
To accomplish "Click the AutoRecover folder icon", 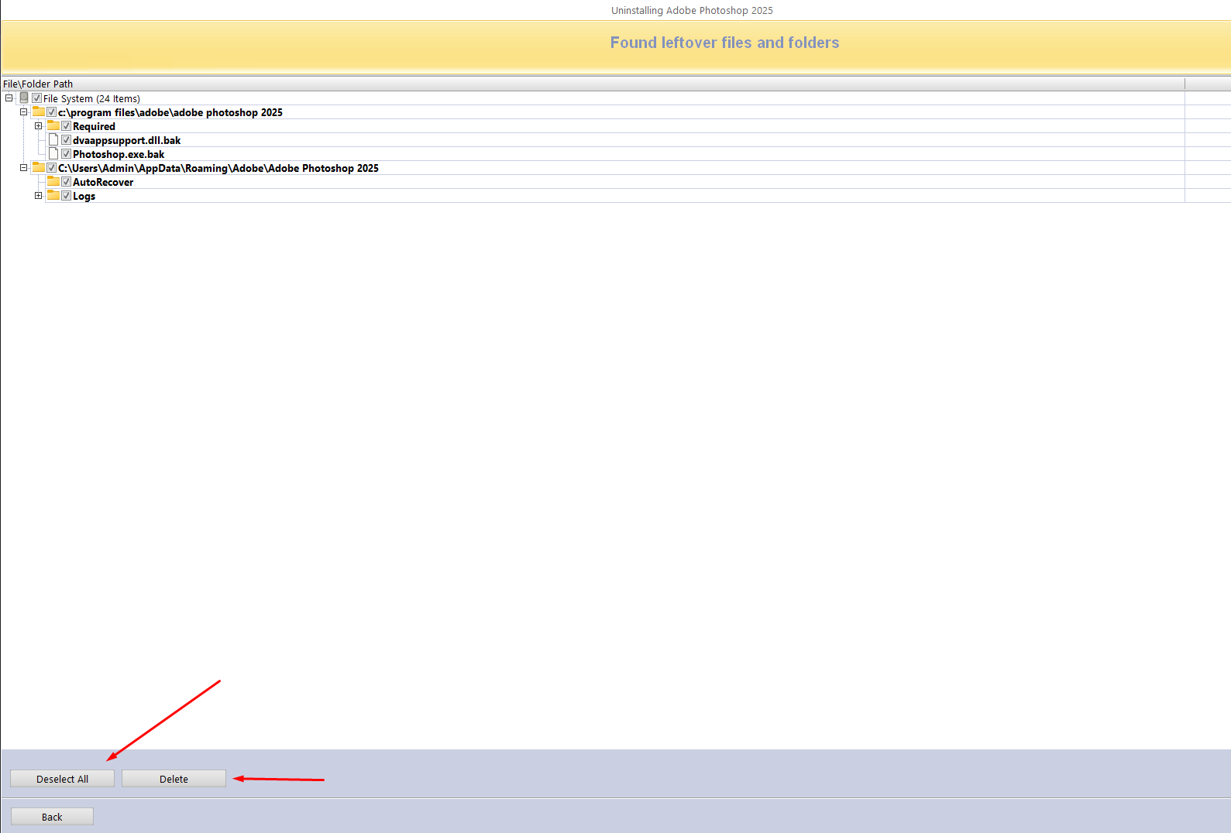I will point(53,182).
